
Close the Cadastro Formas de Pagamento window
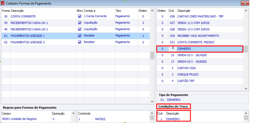tap(245, 3)
